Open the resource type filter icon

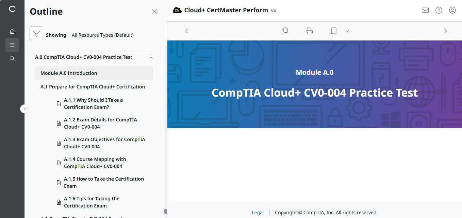point(36,34)
